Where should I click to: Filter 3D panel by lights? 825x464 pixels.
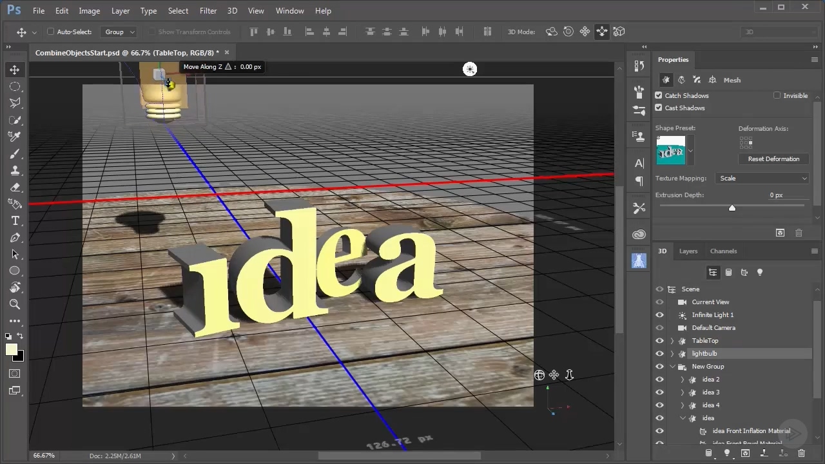point(759,273)
